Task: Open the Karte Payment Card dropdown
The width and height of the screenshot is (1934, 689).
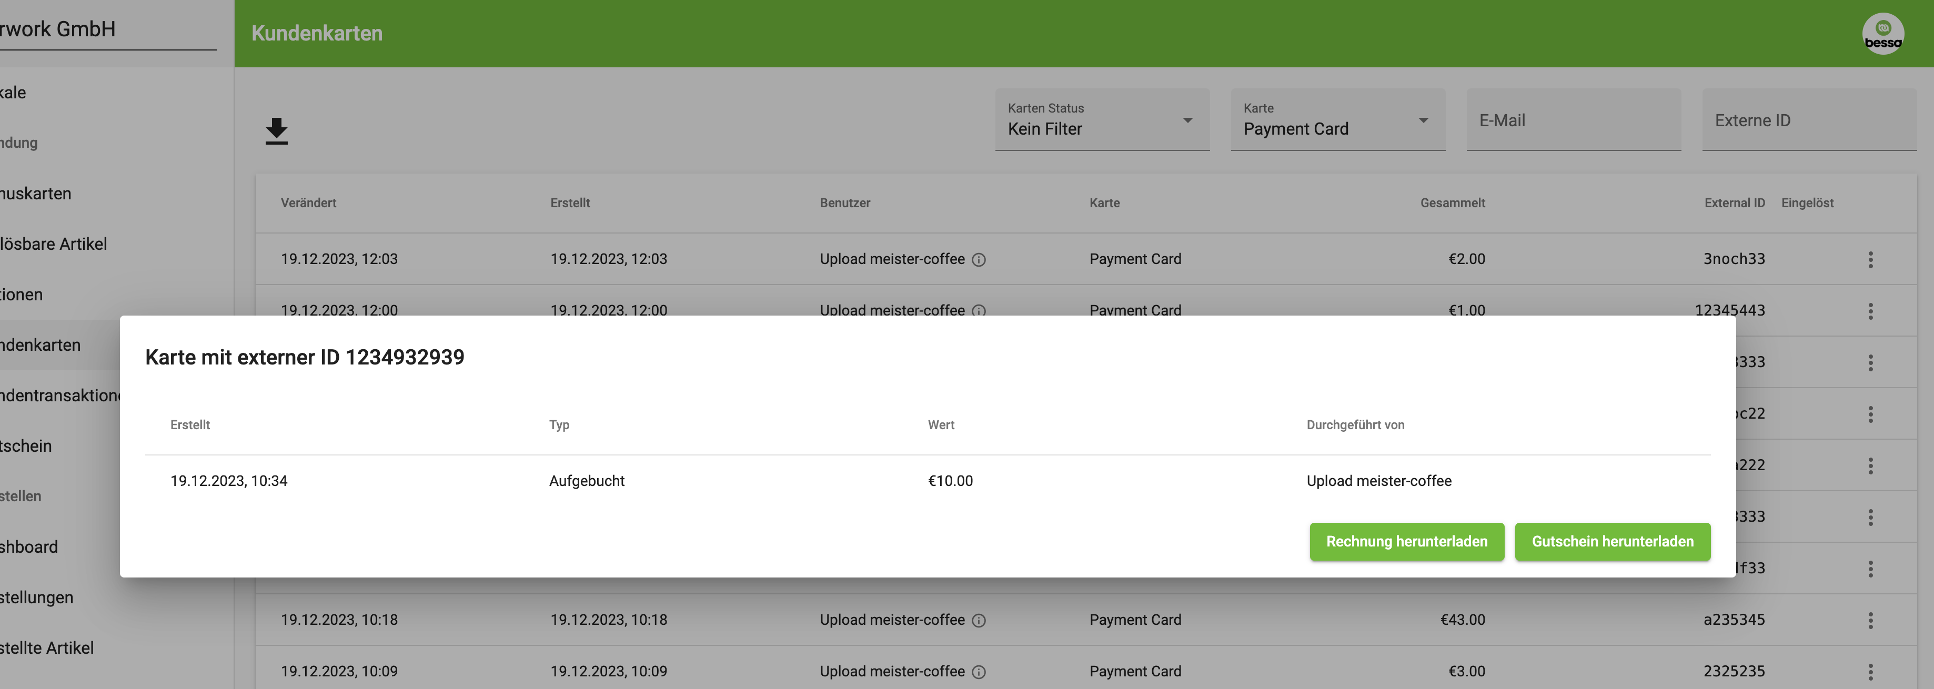Action: click(x=1337, y=120)
